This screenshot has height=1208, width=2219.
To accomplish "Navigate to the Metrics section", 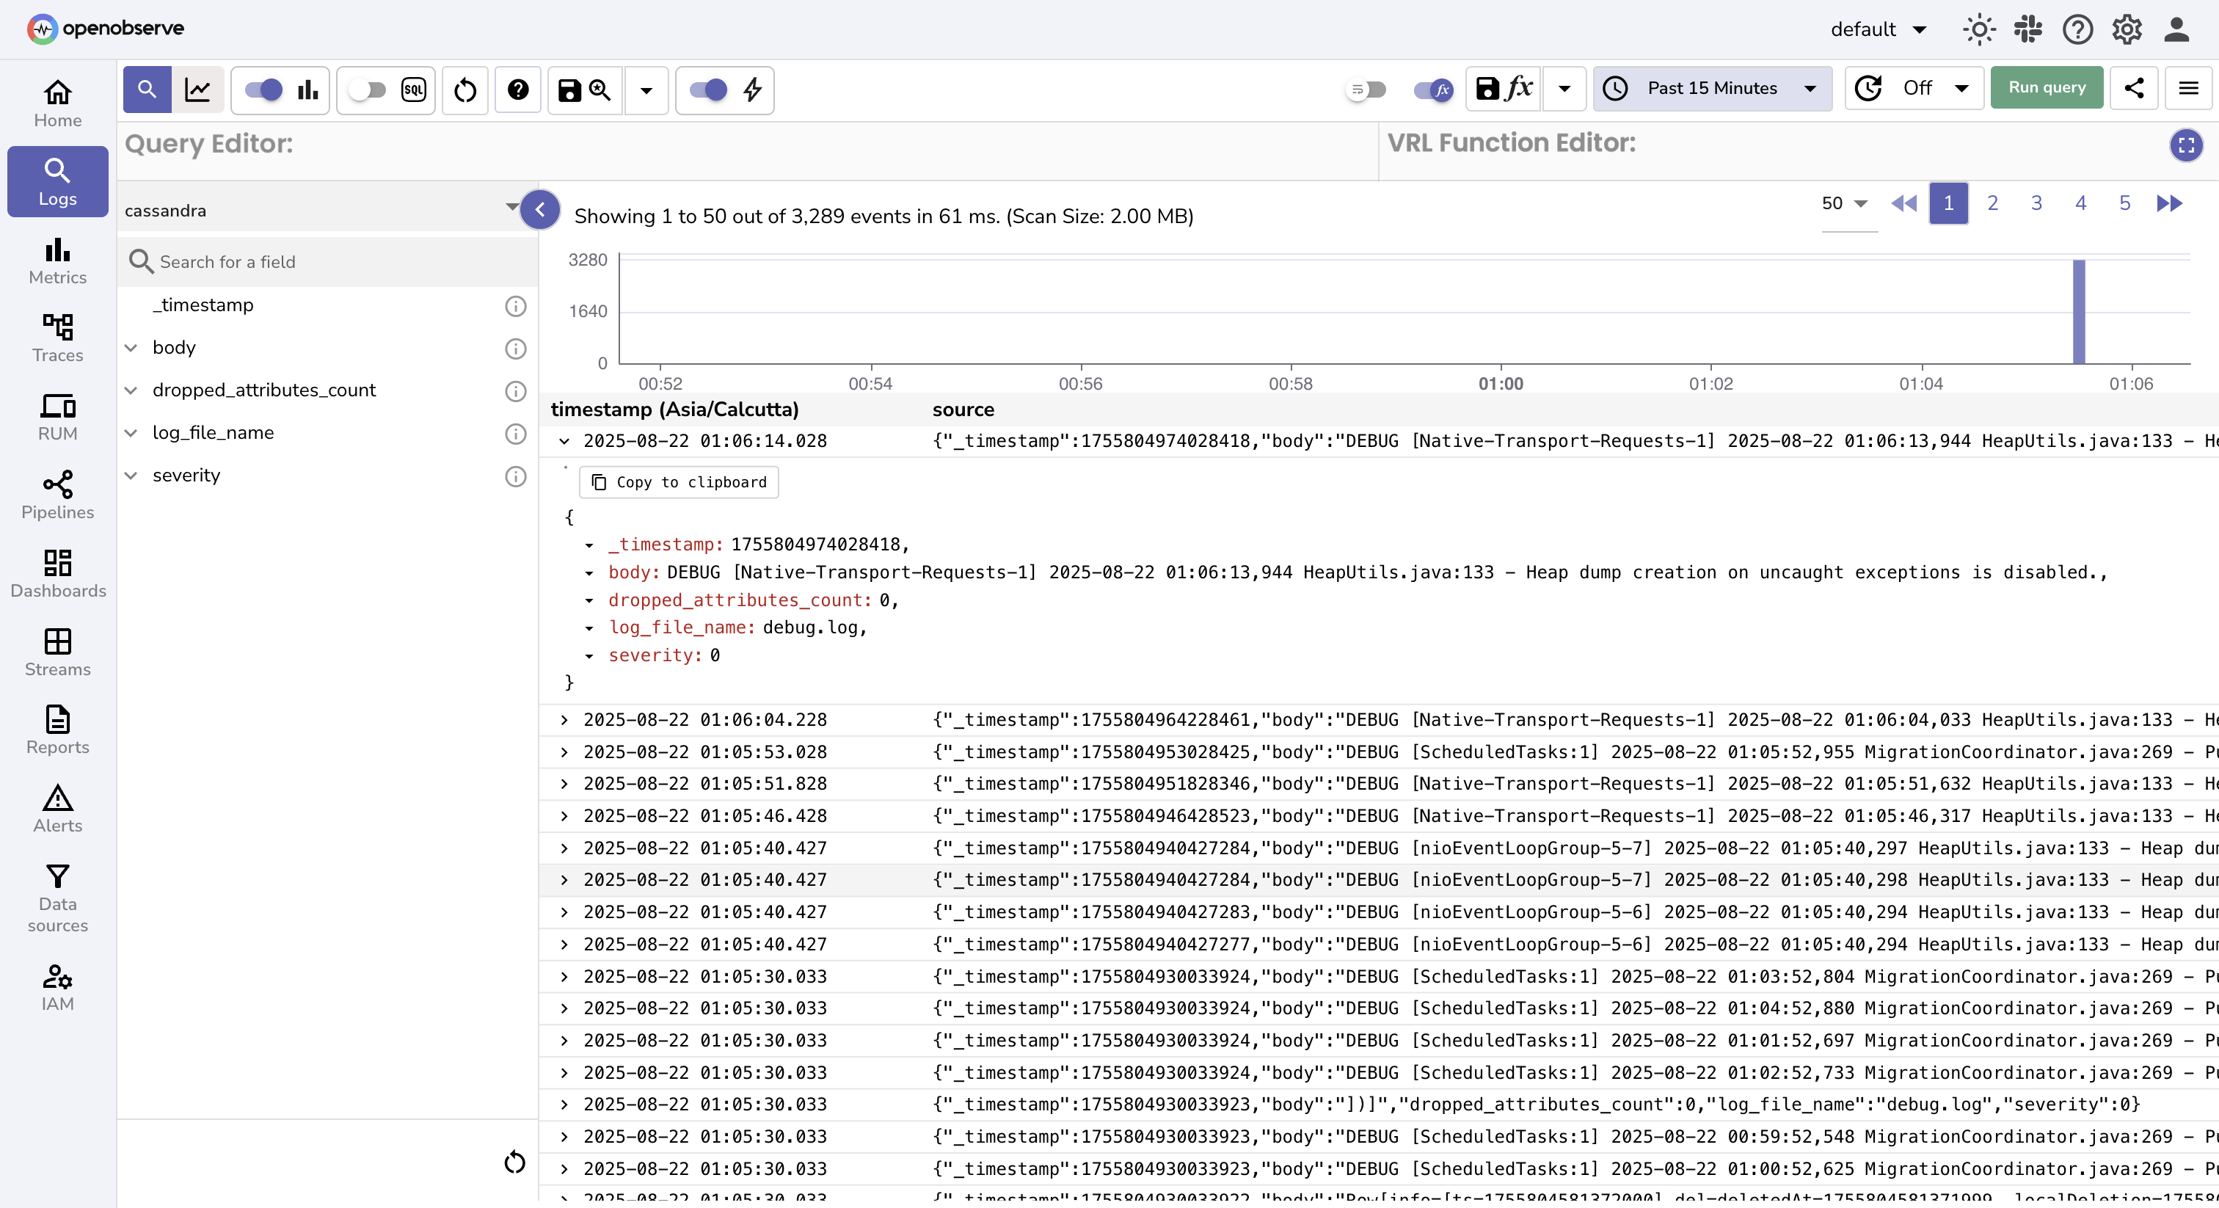I will pyautogui.click(x=58, y=261).
